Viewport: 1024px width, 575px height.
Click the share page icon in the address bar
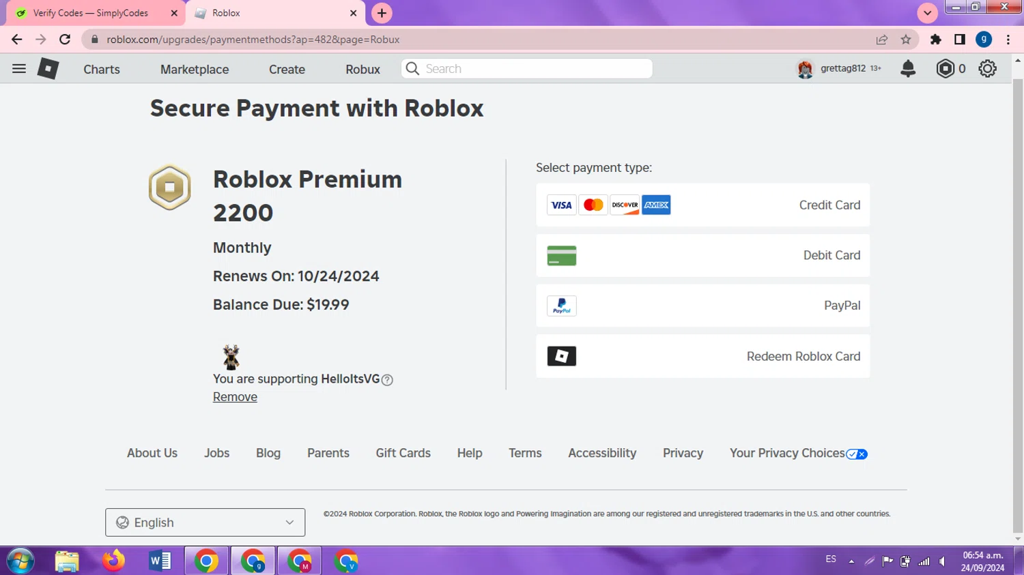[x=882, y=40]
